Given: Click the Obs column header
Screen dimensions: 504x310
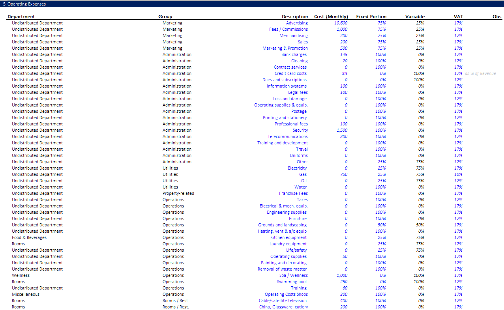Looking at the screenshot, I should [497, 17].
